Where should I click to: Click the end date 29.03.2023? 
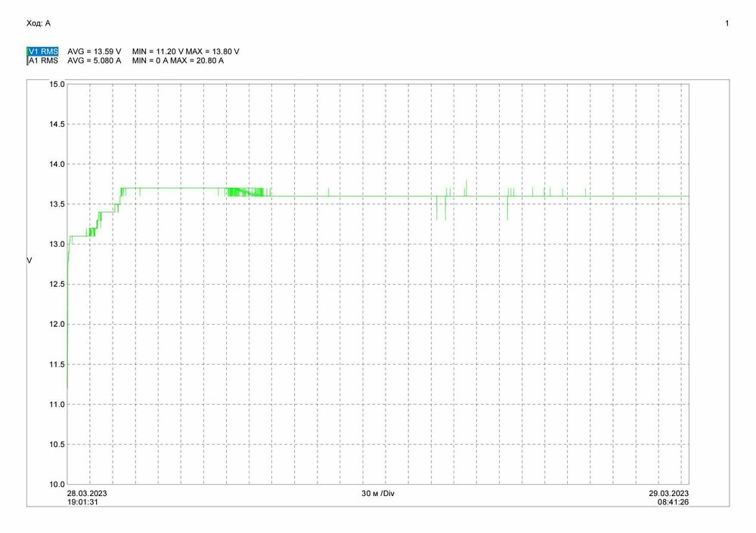click(669, 494)
